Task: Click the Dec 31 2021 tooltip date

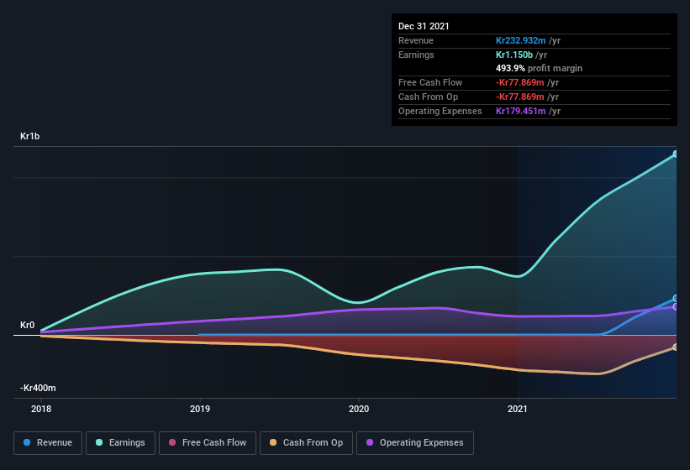Action: (424, 26)
